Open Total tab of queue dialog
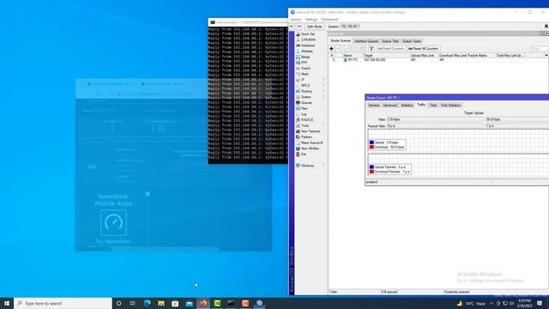549x309 pixels. 433,105
